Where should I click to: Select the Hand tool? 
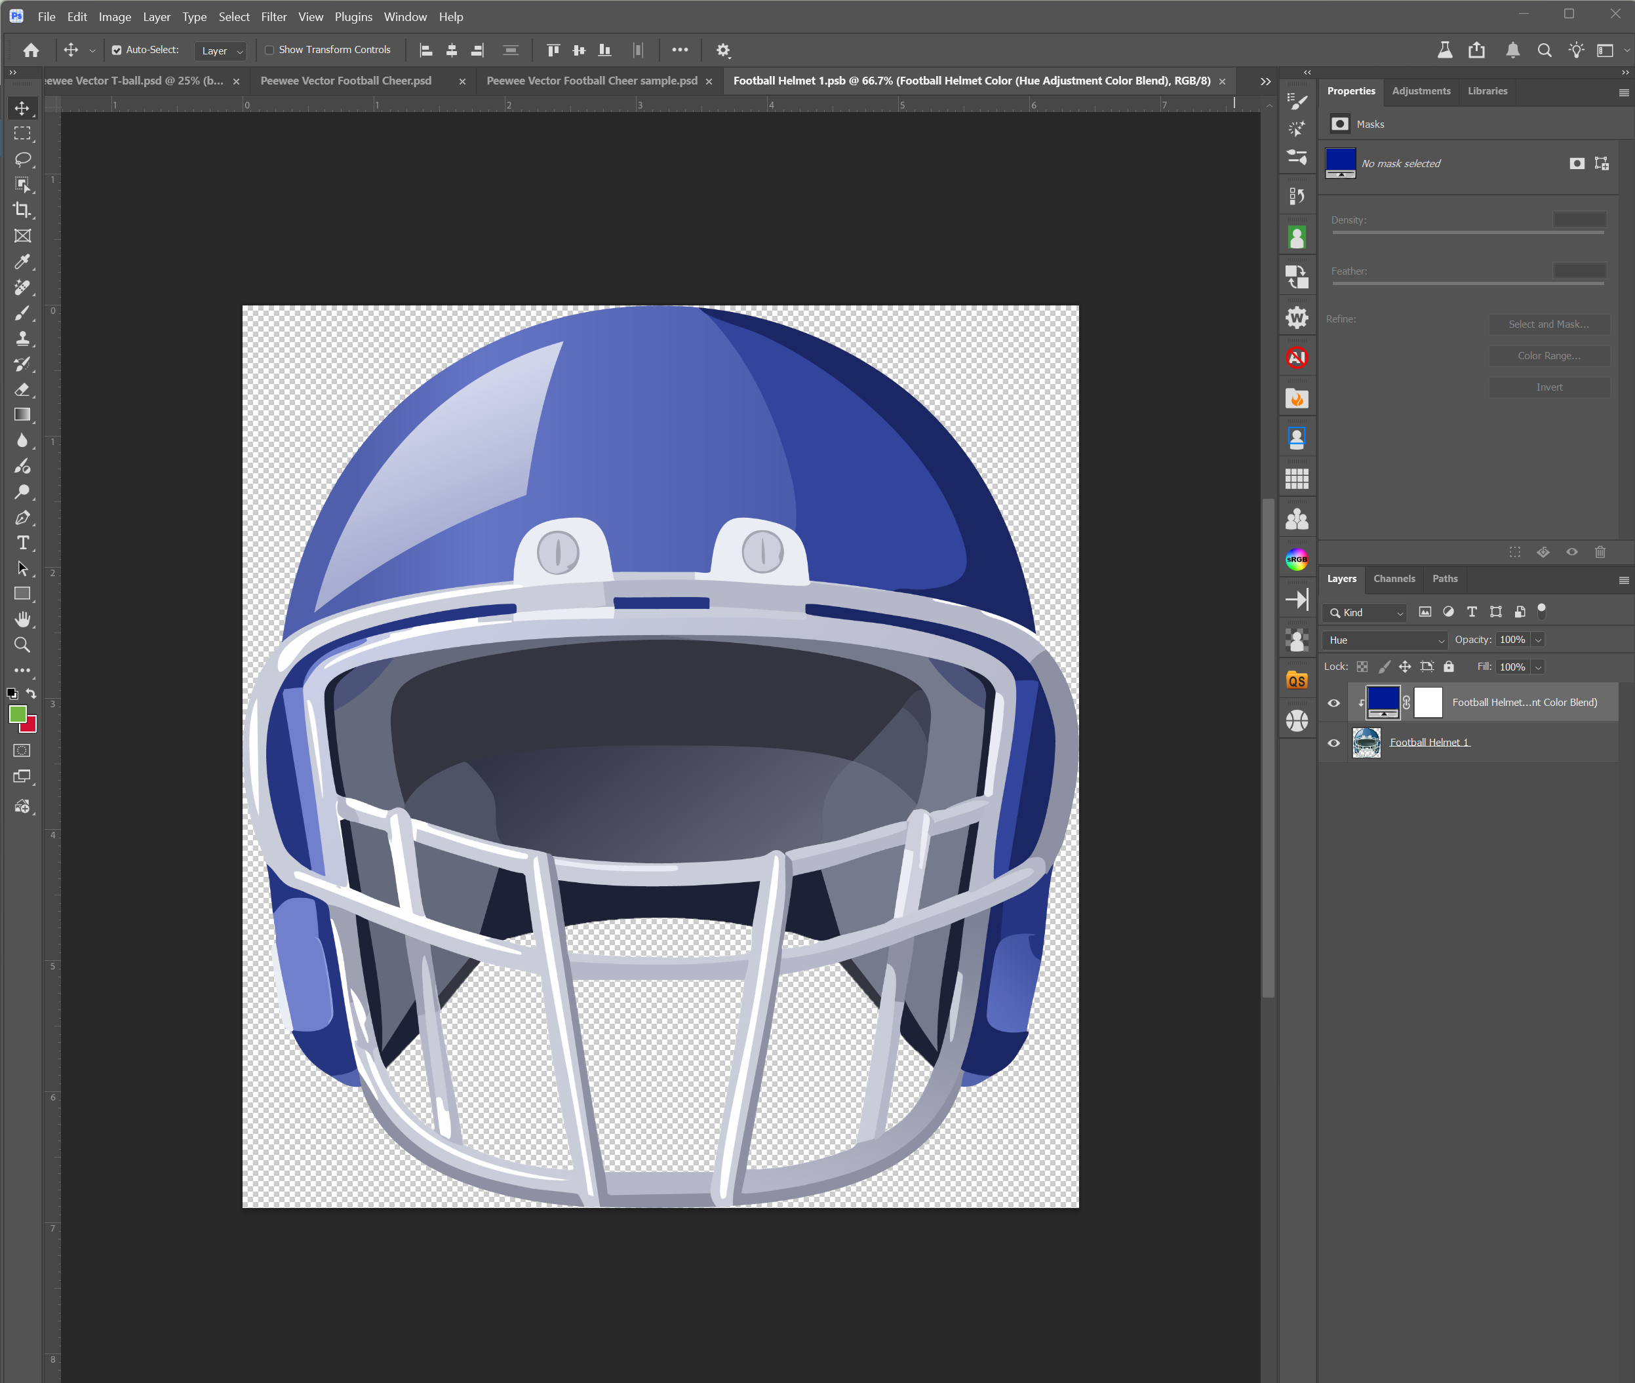coord(23,619)
